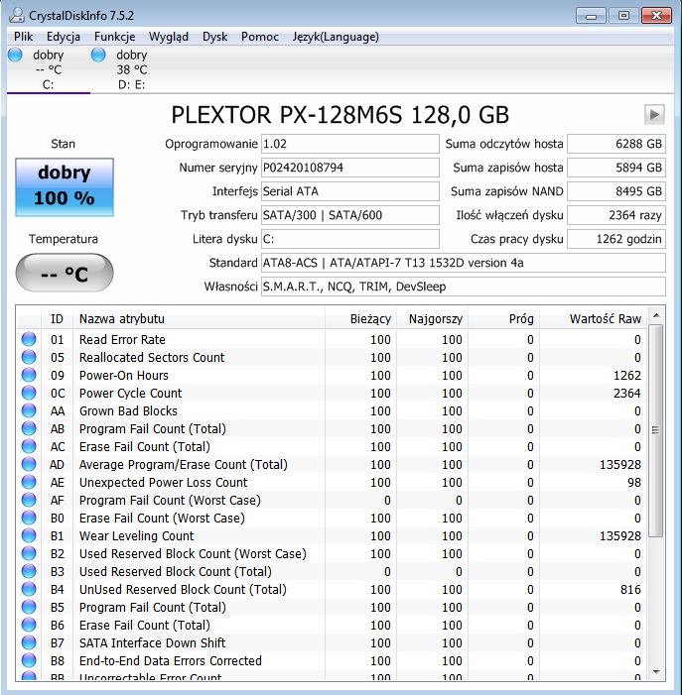Click the power on hours 1262 godzin

click(x=616, y=239)
